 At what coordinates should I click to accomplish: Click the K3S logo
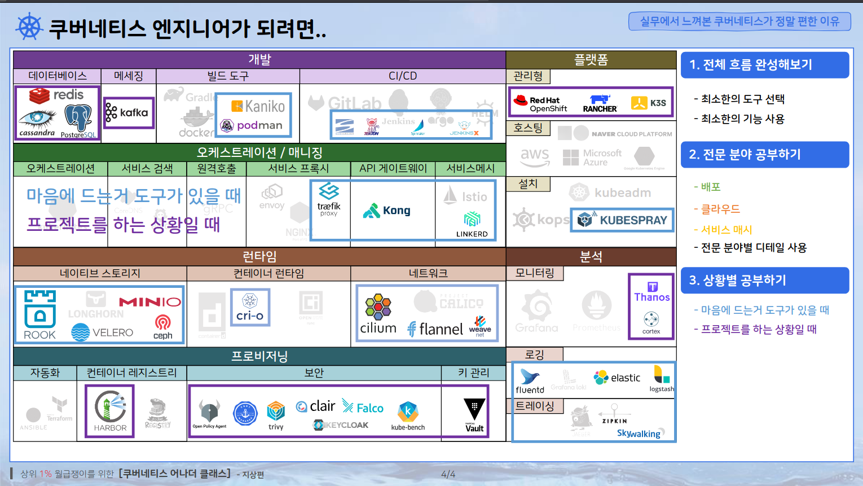(649, 103)
